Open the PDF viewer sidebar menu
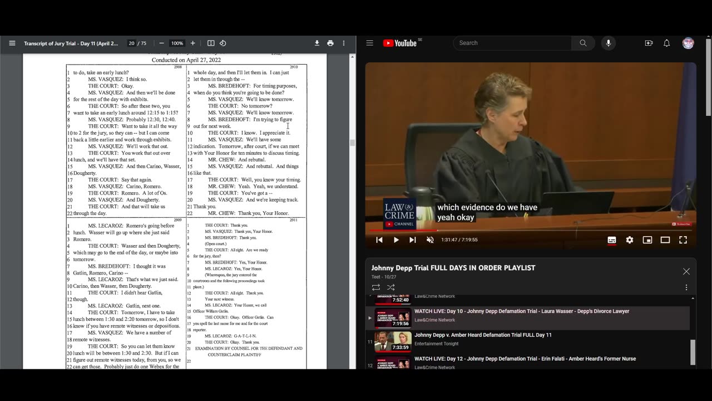The image size is (712, 401). pyautogui.click(x=12, y=43)
